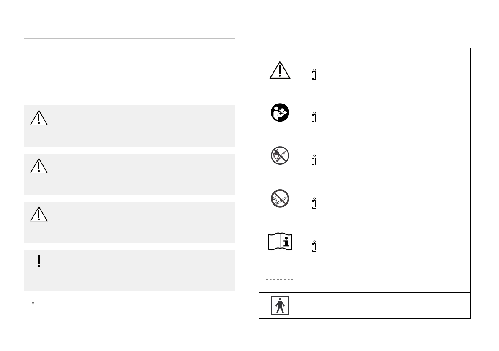Image resolution: width=499 pixels, height=351 pixels.
Task: Click the empty description cell beside the direct current symbol
Action: (x=386, y=277)
